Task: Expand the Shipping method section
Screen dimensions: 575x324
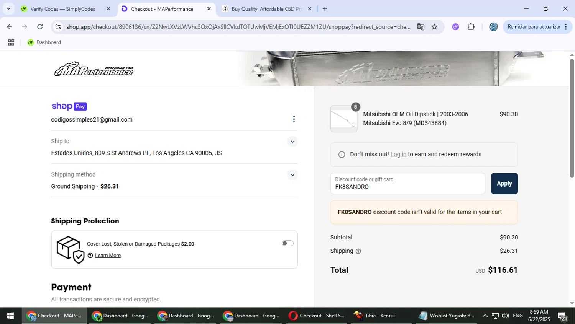Action: coord(292,175)
